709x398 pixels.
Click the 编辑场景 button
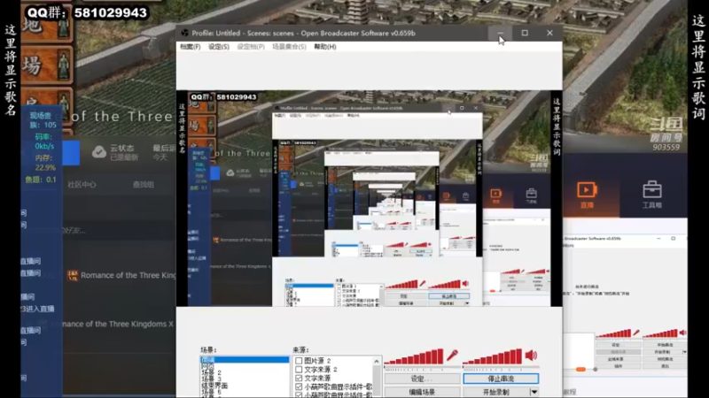click(422, 392)
